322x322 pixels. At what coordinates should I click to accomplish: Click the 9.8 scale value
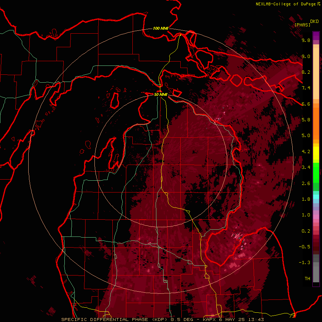point(306,40)
